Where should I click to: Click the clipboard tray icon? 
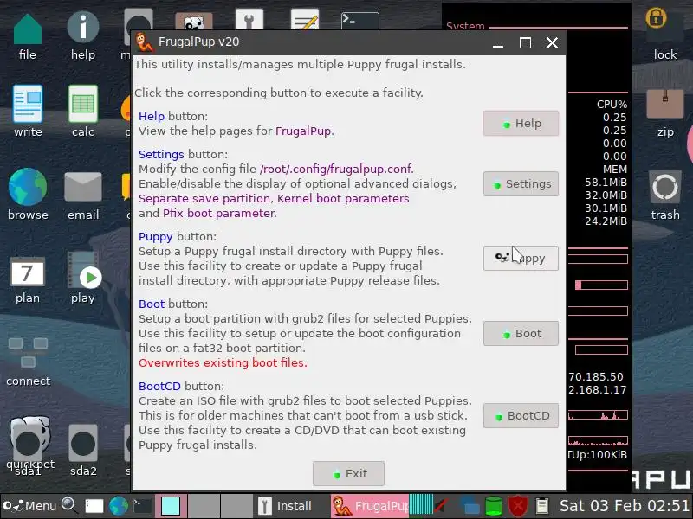pos(542,506)
